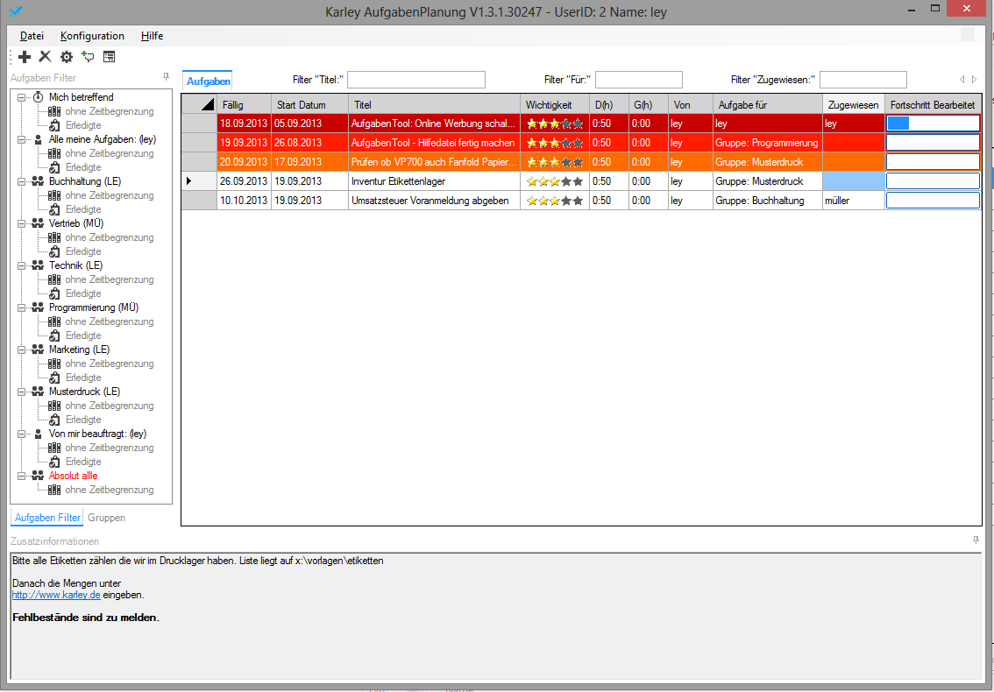Click group icon next to Programmierung (MÜ)

pyautogui.click(x=38, y=307)
